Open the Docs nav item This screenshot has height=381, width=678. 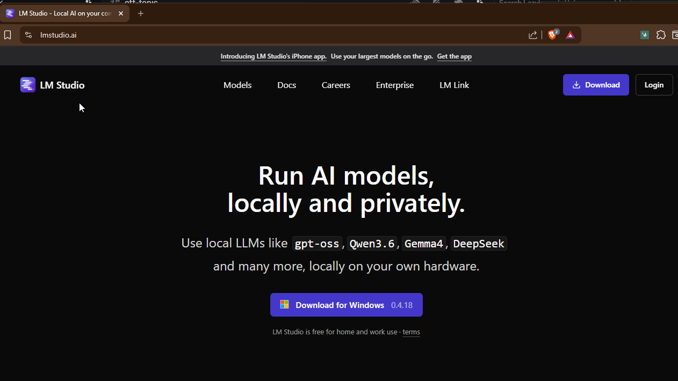tap(287, 85)
